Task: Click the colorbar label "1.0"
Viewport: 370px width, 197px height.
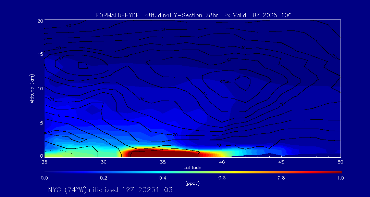Action: tap(340, 178)
